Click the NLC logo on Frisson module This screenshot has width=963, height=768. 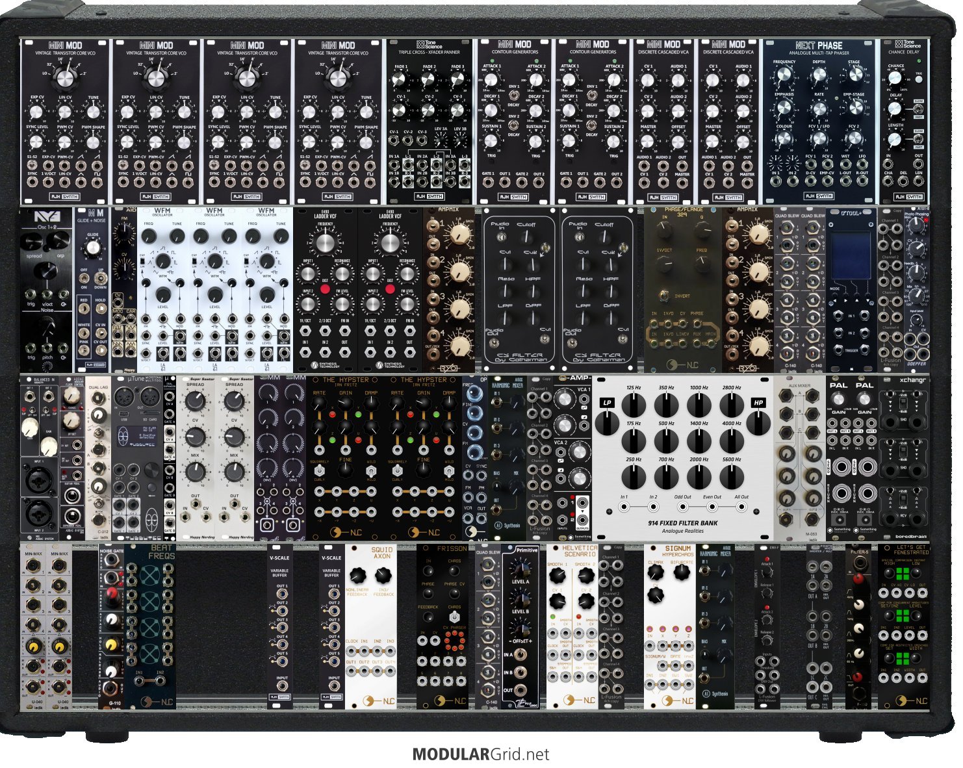[x=450, y=700]
